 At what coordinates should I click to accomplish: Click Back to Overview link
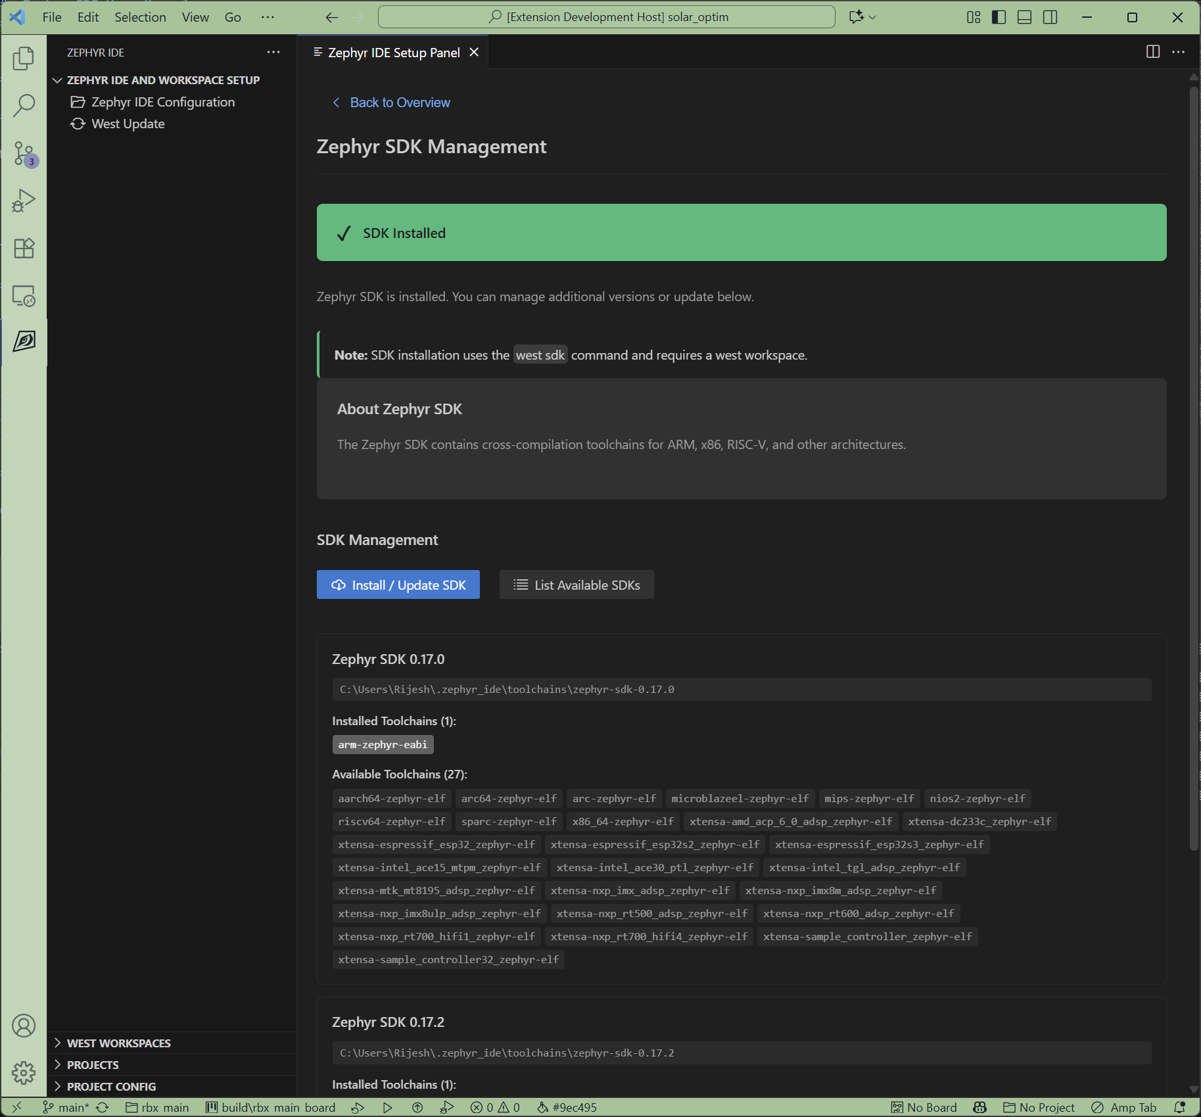pyautogui.click(x=392, y=103)
